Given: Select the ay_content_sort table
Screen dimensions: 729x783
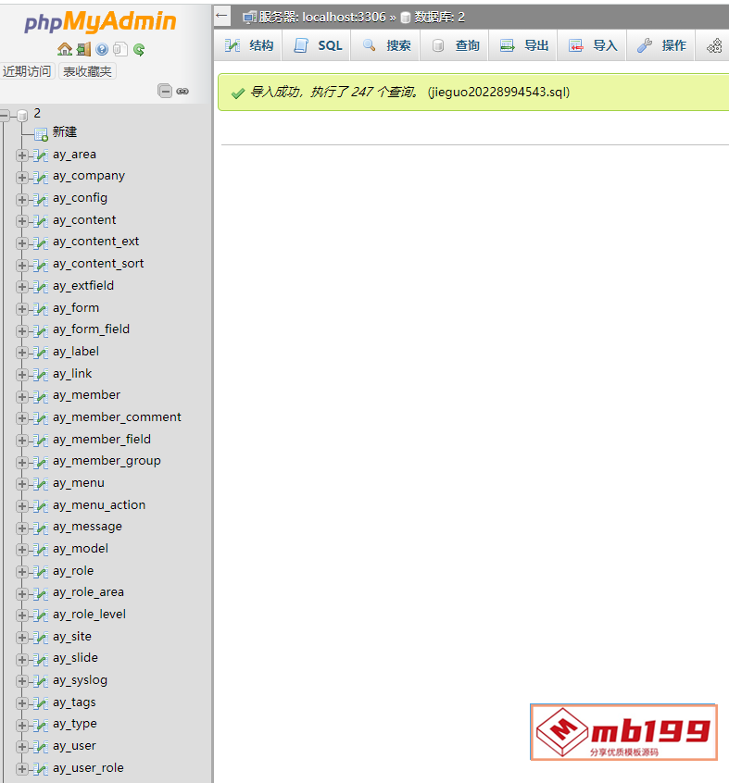Looking at the screenshot, I should click(98, 264).
